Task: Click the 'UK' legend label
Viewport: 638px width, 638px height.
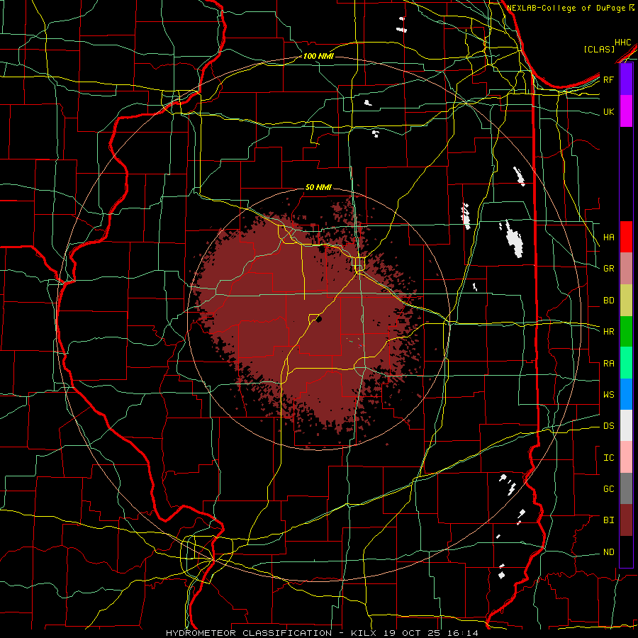Action: coord(608,111)
